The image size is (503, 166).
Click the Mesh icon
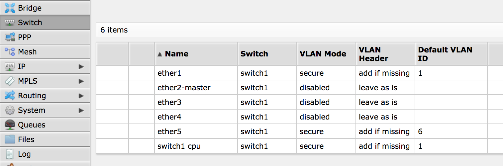(x=10, y=52)
